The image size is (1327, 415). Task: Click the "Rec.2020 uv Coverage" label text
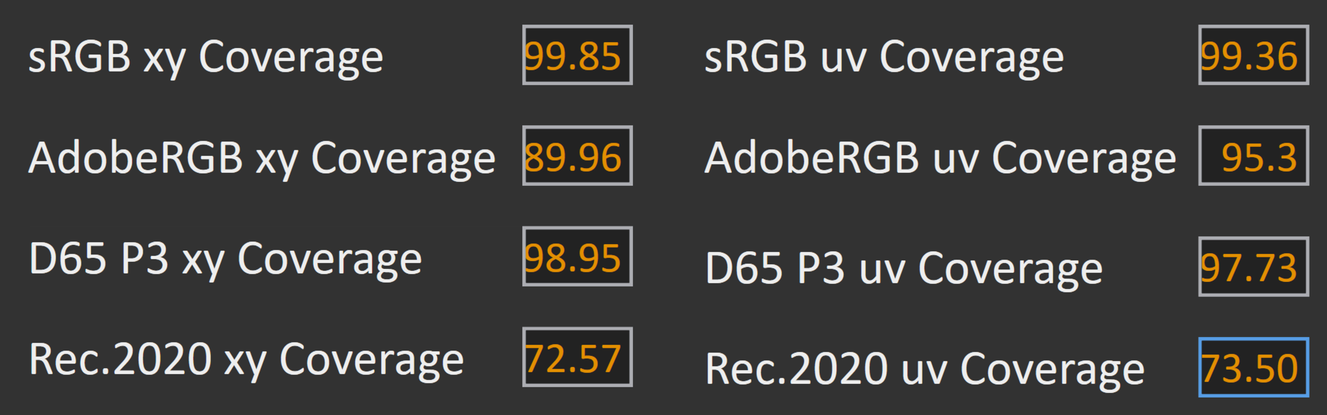(x=924, y=369)
